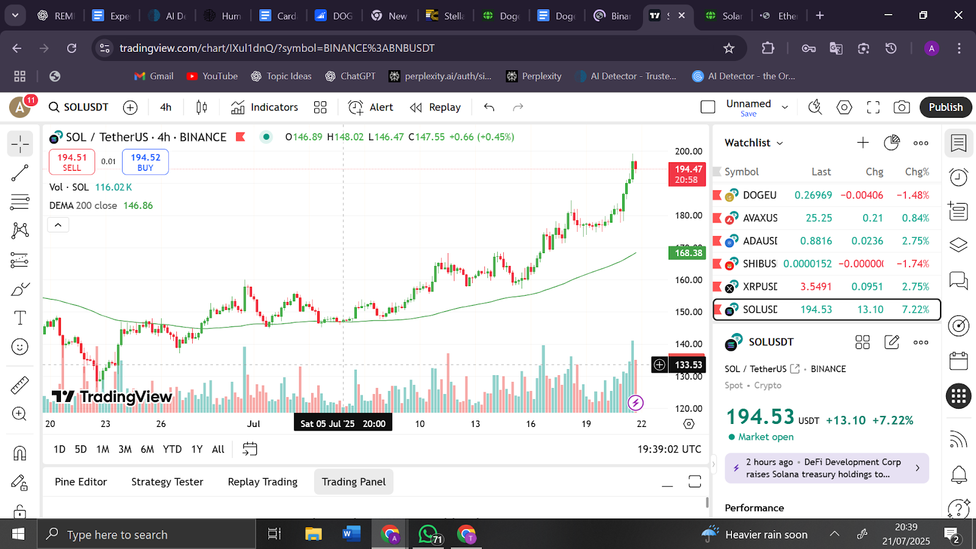The image size is (976, 549).
Task: Select the crosshair cursor tool
Action: pos(20,144)
